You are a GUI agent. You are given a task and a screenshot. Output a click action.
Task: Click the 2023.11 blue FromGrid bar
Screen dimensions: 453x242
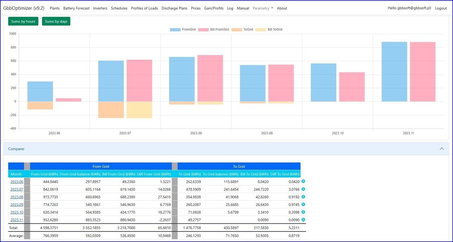[394, 72]
